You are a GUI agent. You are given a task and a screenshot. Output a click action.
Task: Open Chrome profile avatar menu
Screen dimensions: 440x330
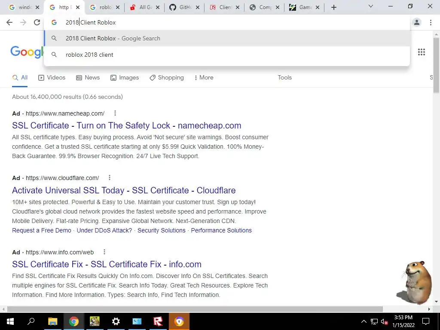coord(417,22)
